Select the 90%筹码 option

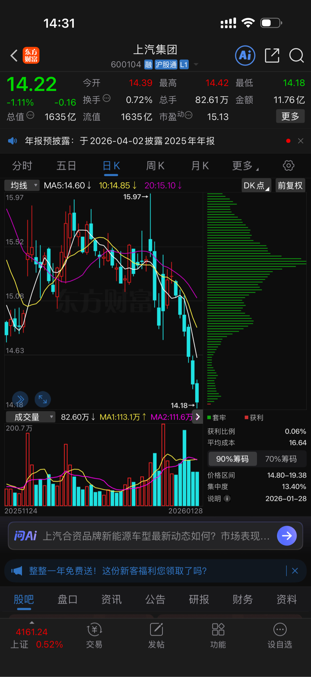tap(232, 459)
